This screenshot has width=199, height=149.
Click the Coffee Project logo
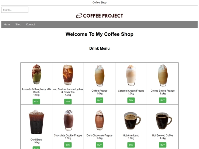(99, 16)
